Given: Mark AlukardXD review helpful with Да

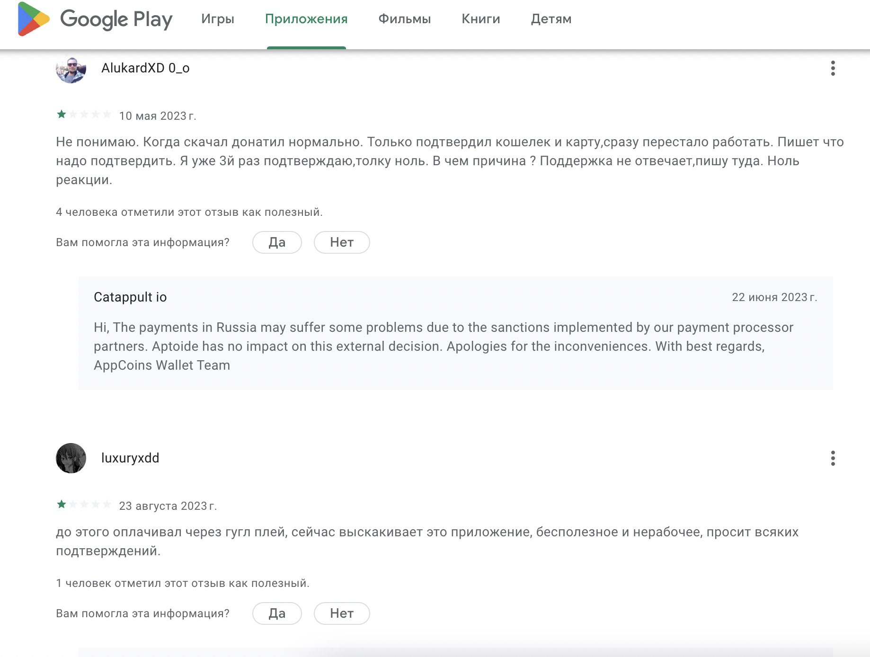Looking at the screenshot, I should click(x=277, y=242).
